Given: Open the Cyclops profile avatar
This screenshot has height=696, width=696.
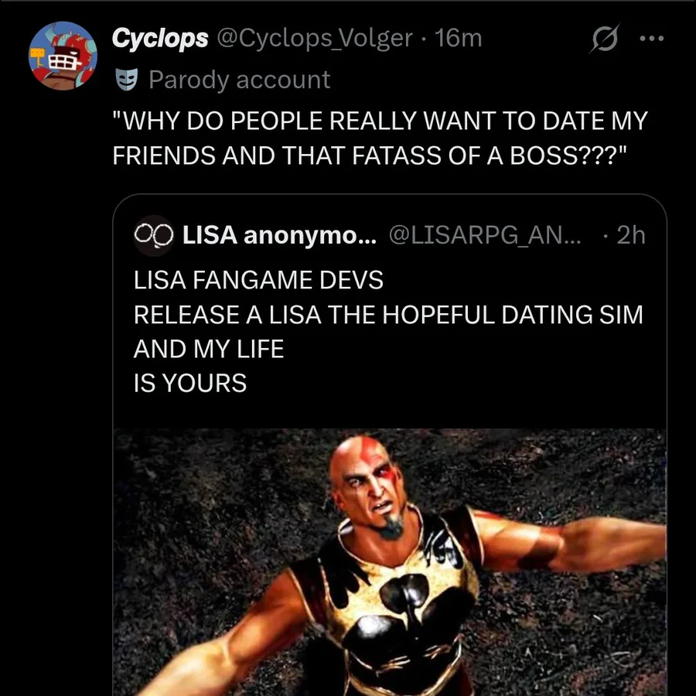Looking at the screenshot, I should point(63,55).
